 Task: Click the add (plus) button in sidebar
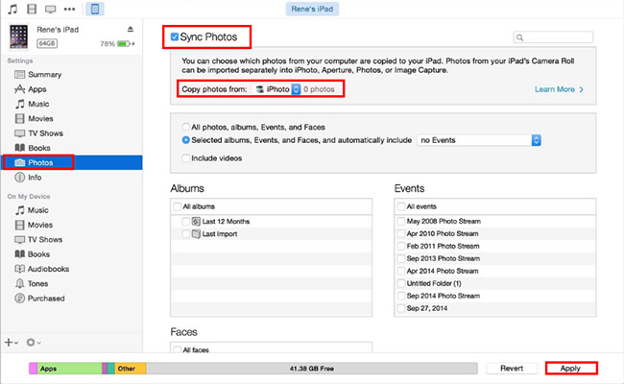(x=11, y=342)
